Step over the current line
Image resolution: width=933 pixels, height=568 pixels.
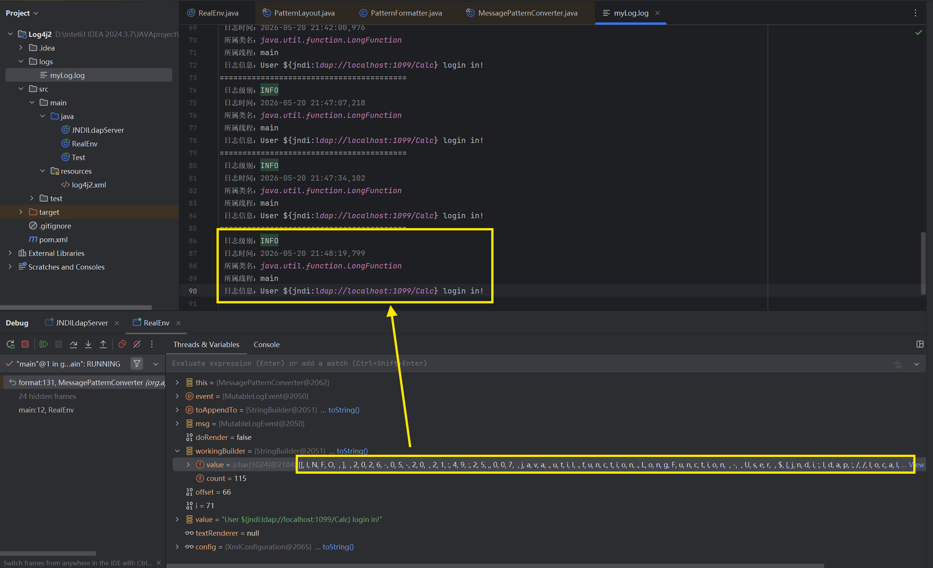pos(73,344)
